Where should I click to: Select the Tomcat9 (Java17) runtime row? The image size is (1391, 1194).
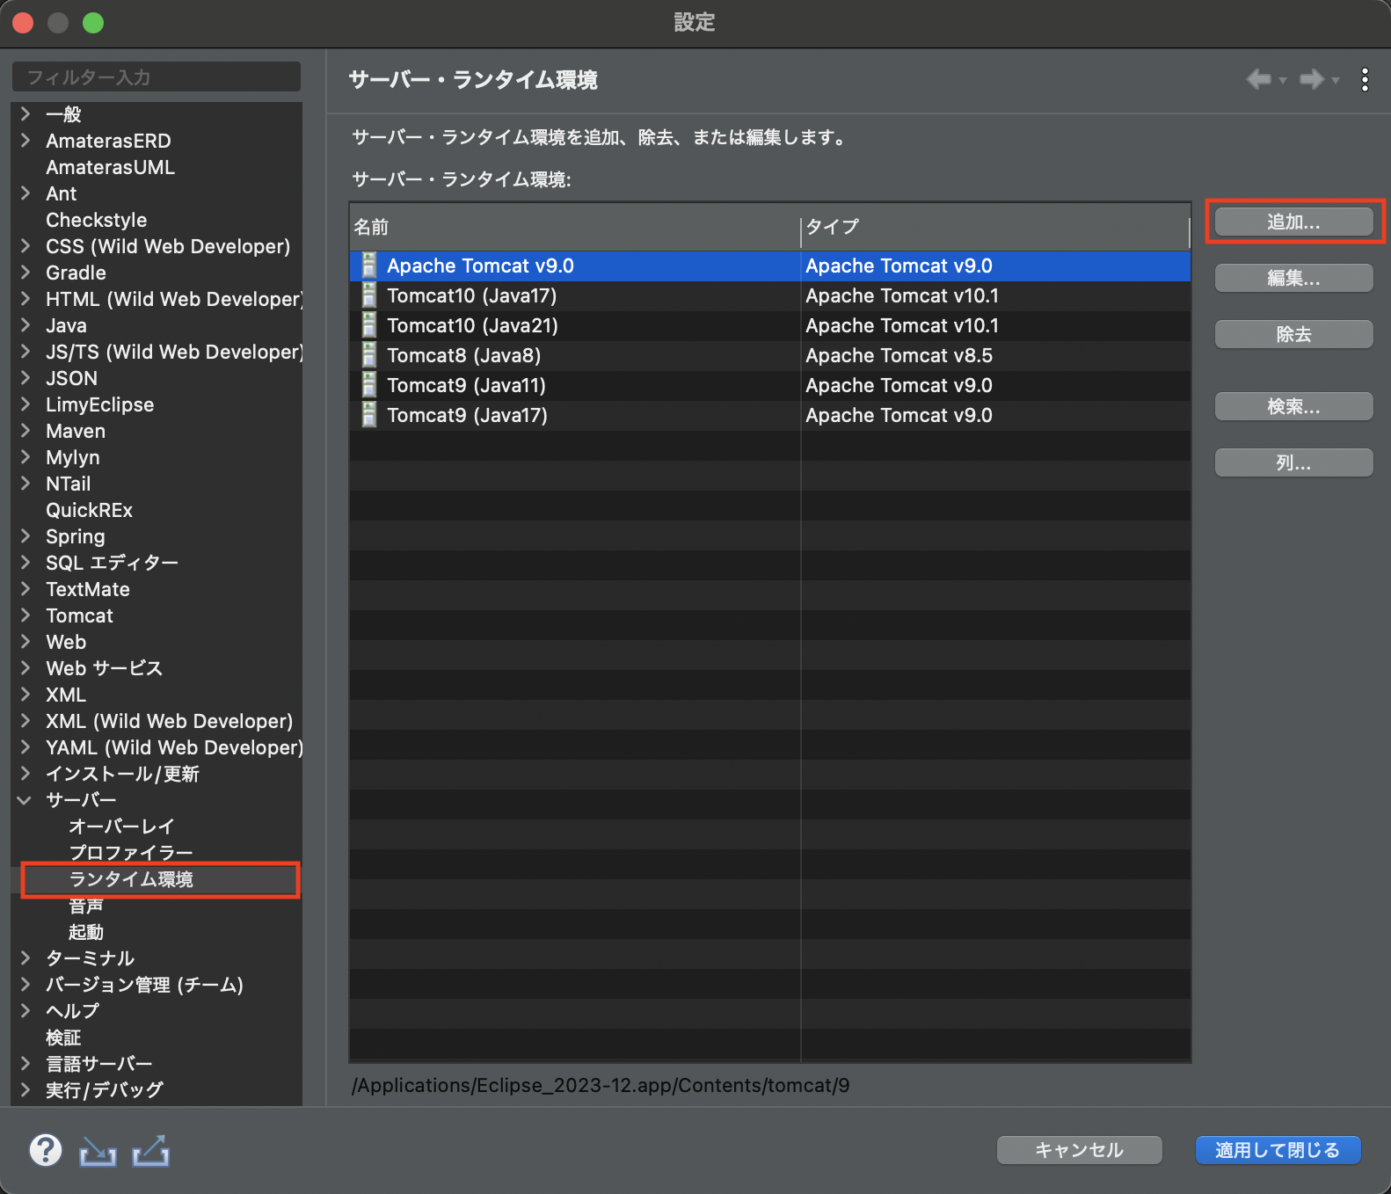click(770, 415)
